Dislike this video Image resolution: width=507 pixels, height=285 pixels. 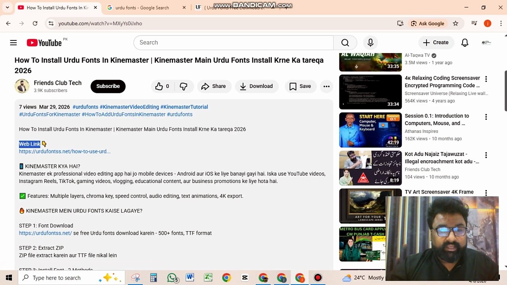[x=183, y=86]
